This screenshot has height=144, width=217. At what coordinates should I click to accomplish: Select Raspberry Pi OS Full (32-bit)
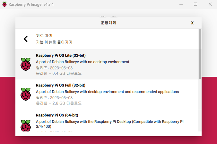107,94
